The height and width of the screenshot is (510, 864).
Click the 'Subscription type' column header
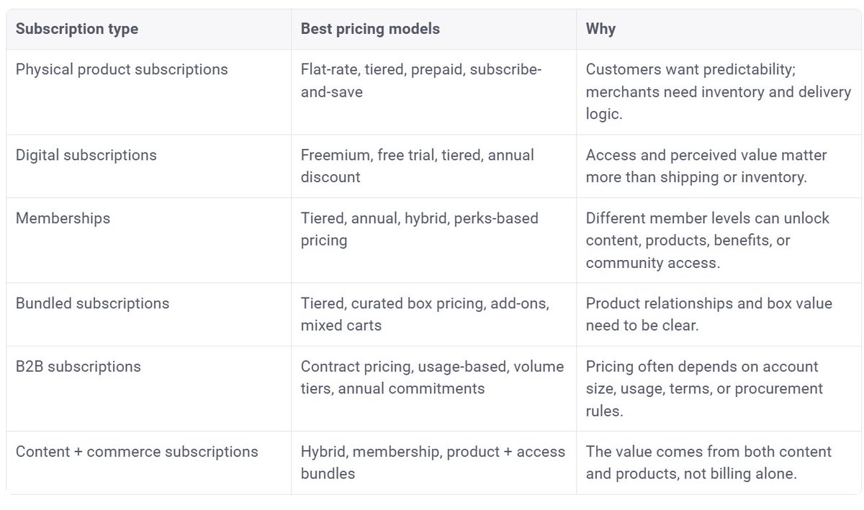click(x=77, y=30)
